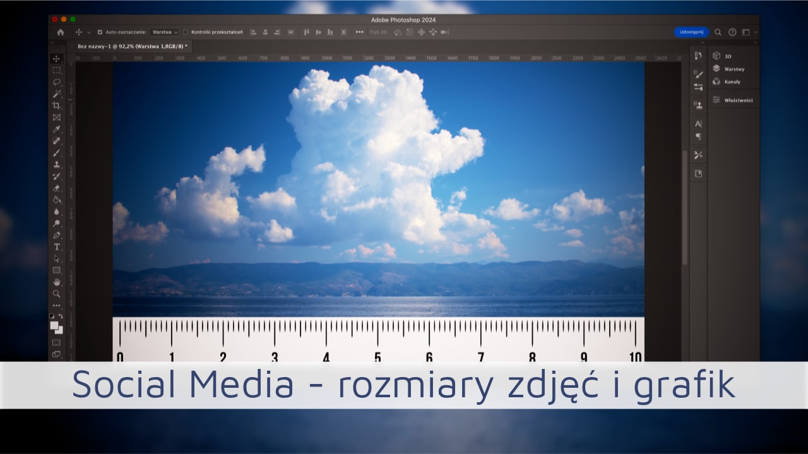Click the foreground color swatch
Screen dimensions: 808x454
point(55,325)
